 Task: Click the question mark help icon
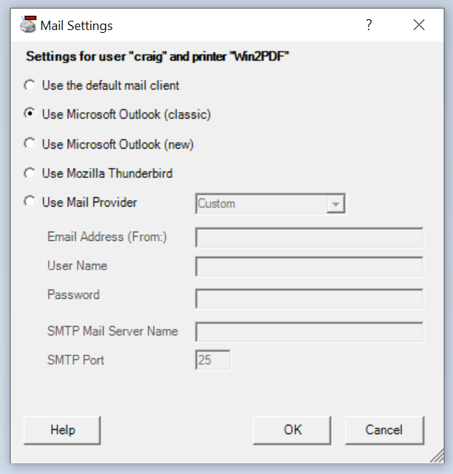pos(369,26)
